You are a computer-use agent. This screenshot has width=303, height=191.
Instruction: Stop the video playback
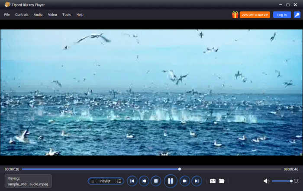pos(156,181)
